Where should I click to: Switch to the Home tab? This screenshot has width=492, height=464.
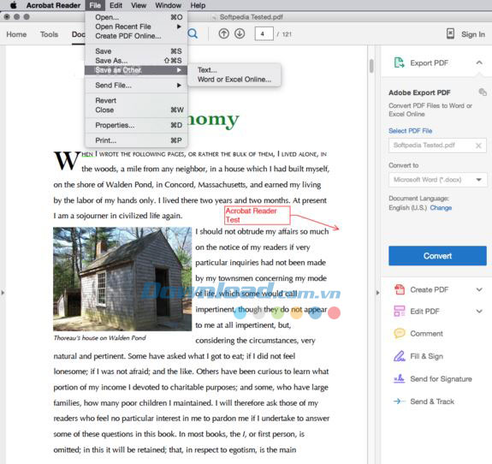click(x=16, y=34)
